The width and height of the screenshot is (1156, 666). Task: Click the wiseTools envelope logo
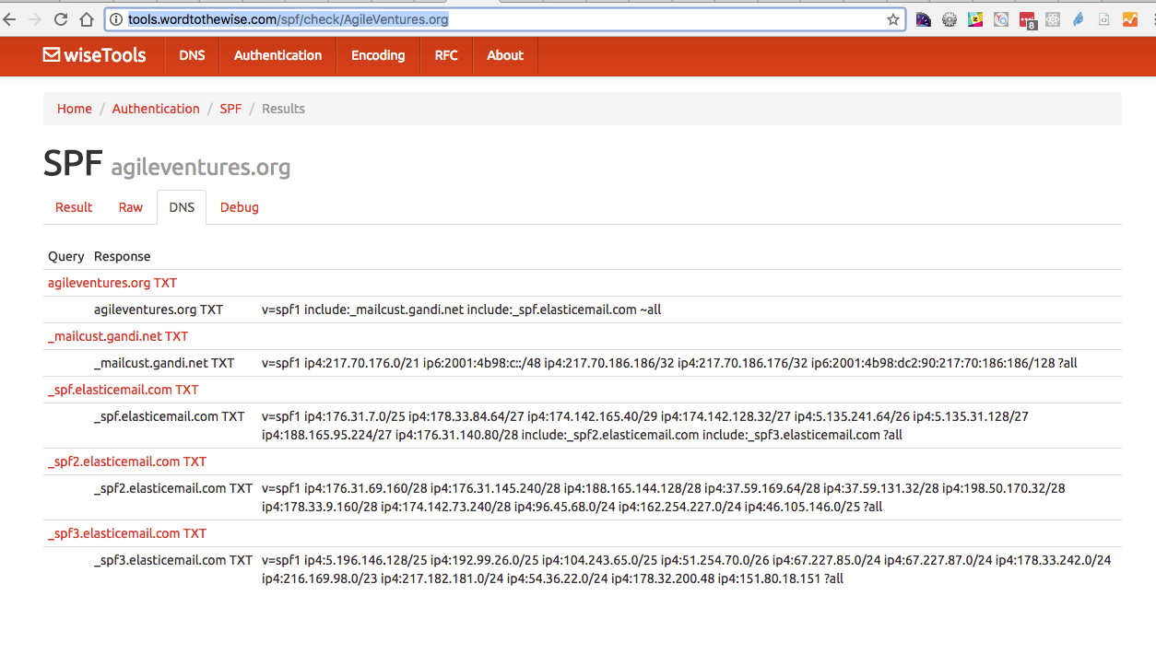point(94,55)
